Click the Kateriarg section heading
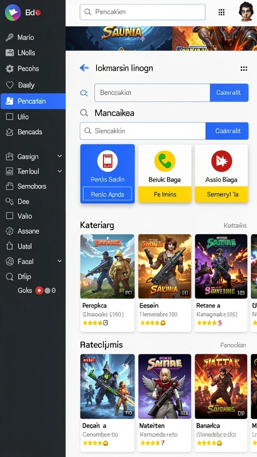Screen dimensions: 257x457 tap(97, 225)
